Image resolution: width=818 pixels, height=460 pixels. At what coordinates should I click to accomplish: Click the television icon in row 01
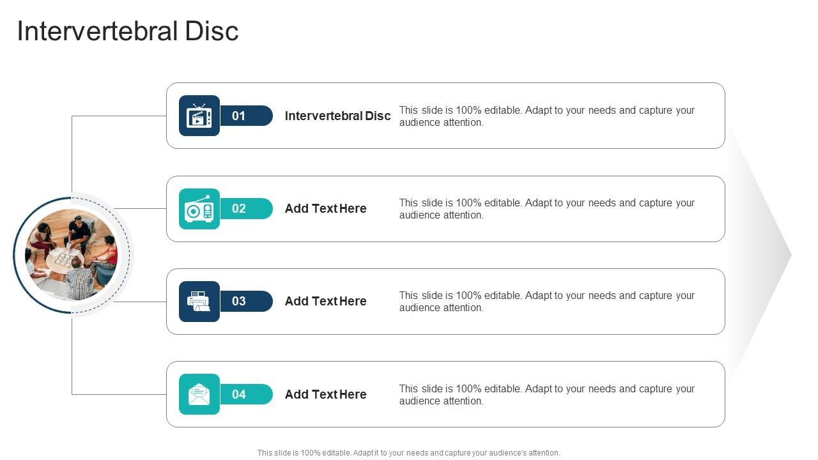coord(199,116)
